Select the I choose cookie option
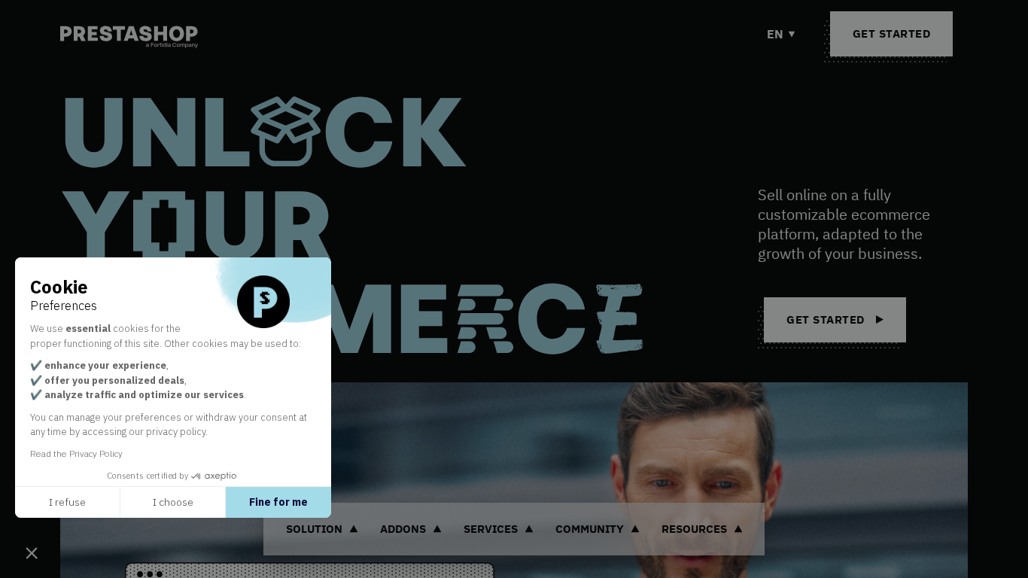The height and width of the screenshot is (578, 1028). point(173,502)
